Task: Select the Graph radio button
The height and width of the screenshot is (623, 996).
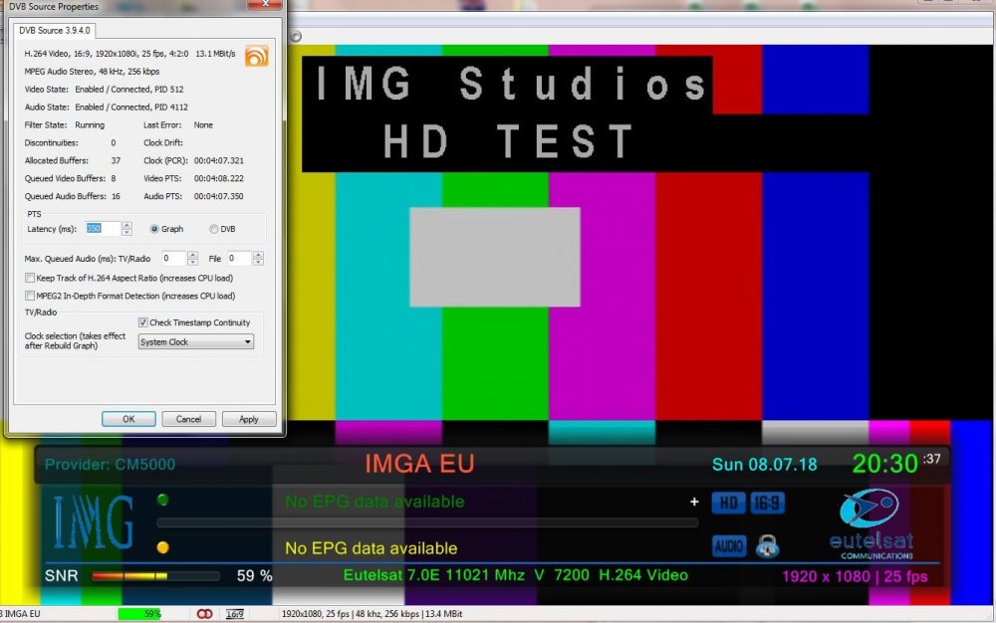Action: 154,229
